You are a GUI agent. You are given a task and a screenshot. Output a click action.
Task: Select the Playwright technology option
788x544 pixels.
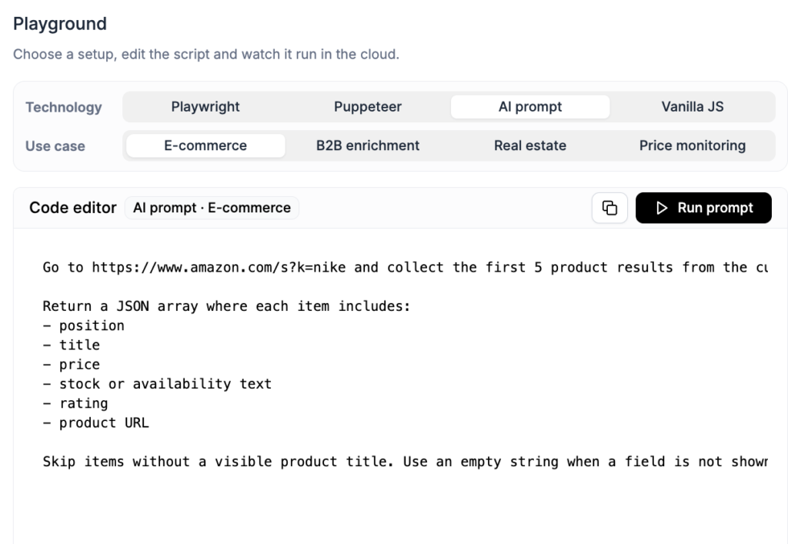tap(205, 107)
